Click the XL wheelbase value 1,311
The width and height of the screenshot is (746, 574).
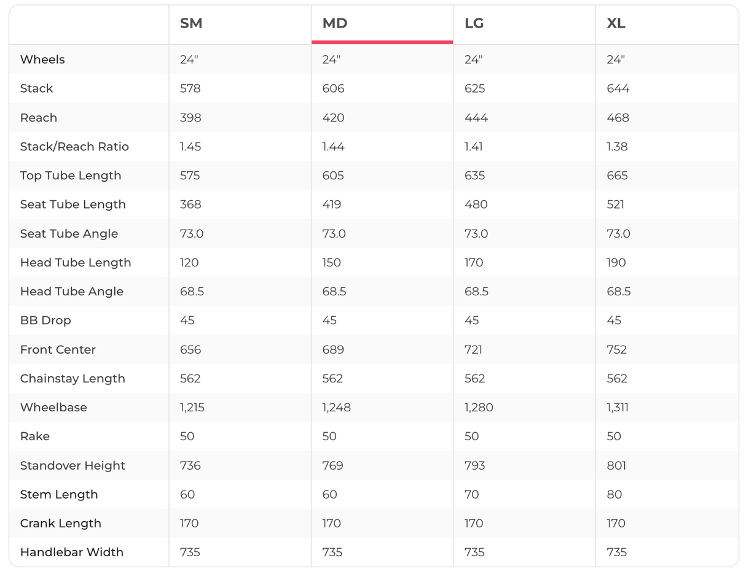(x=618, y=408)
